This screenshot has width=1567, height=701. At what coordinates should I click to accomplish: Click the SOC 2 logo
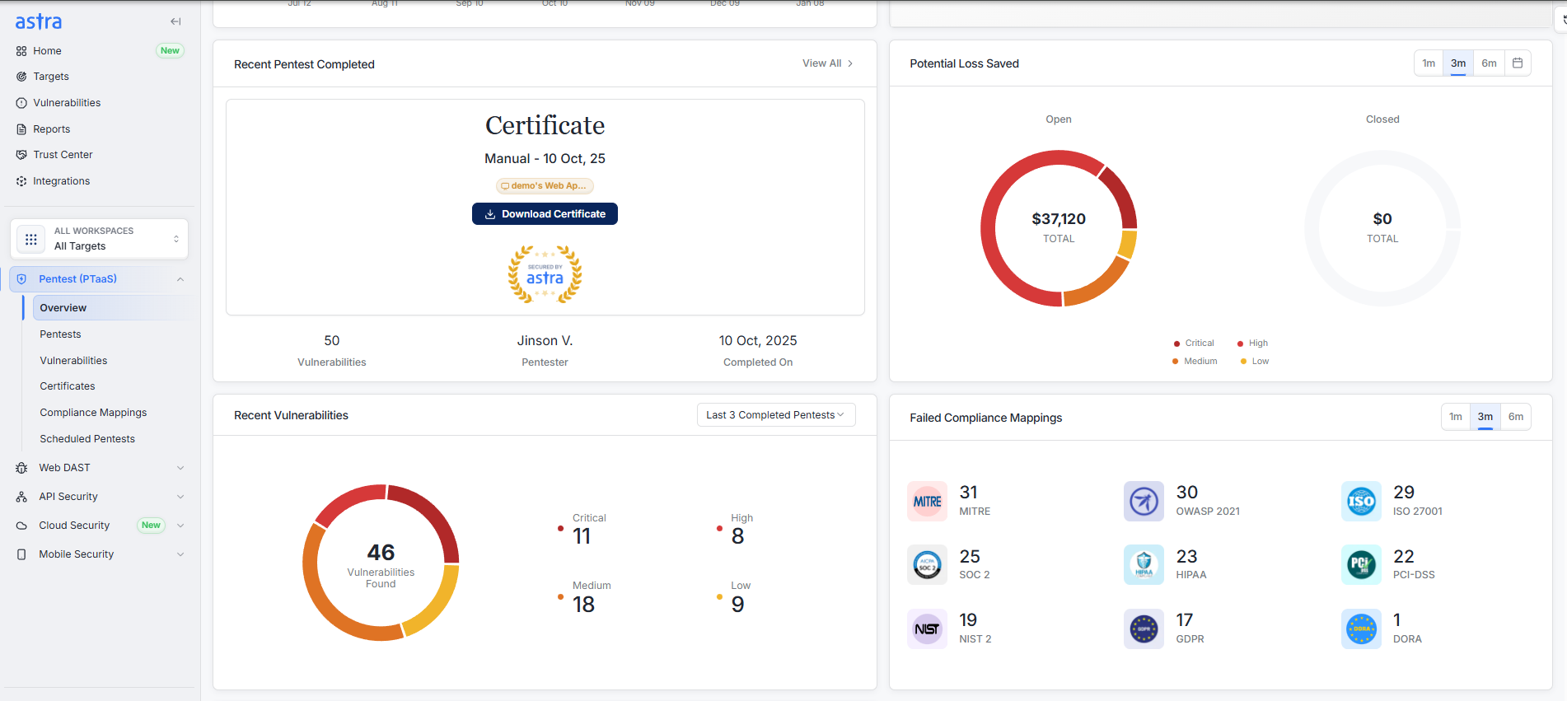(x=928, y=565)
